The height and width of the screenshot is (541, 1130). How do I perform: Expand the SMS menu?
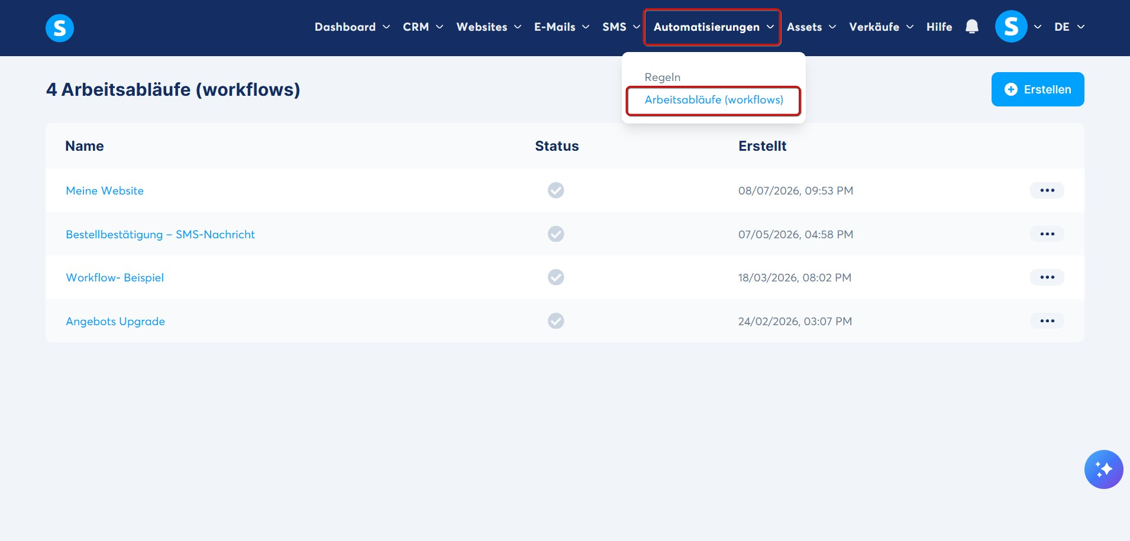click(621, 27)
